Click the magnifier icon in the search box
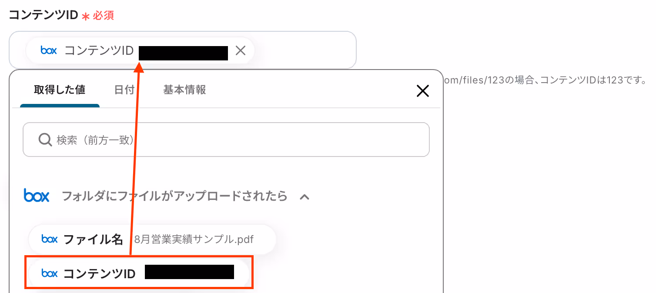 tap(45, 140)
